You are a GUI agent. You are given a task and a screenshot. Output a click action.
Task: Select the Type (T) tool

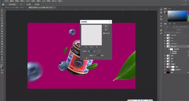tap(2, 49)
